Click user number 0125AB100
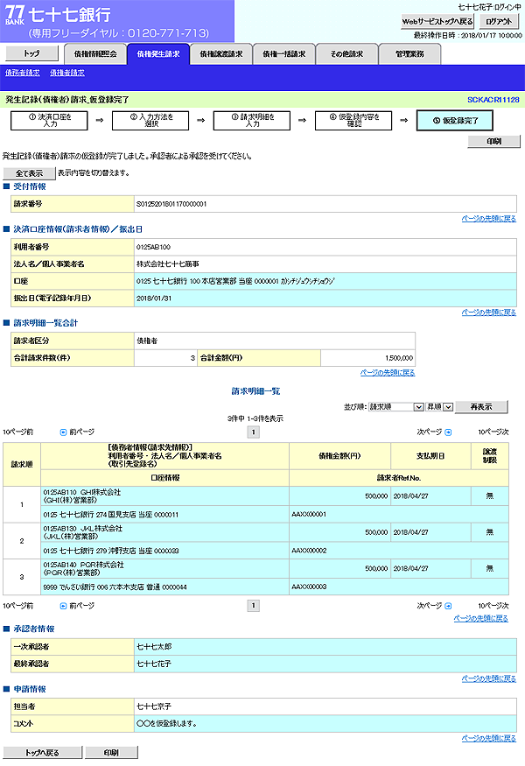Screen dimensions: 525x766 153,247
